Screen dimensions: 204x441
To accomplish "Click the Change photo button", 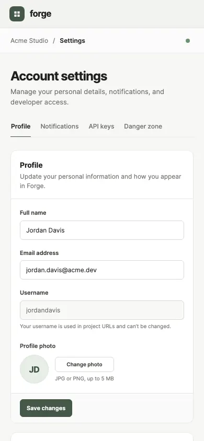I will tap(84, 365).
